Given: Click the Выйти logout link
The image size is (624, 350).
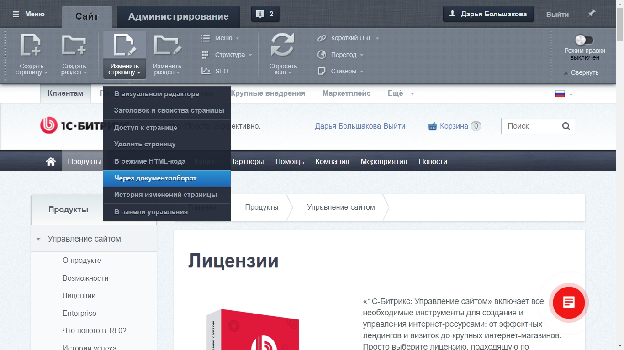Looking at the screenshot, I should tap(557, 15).
